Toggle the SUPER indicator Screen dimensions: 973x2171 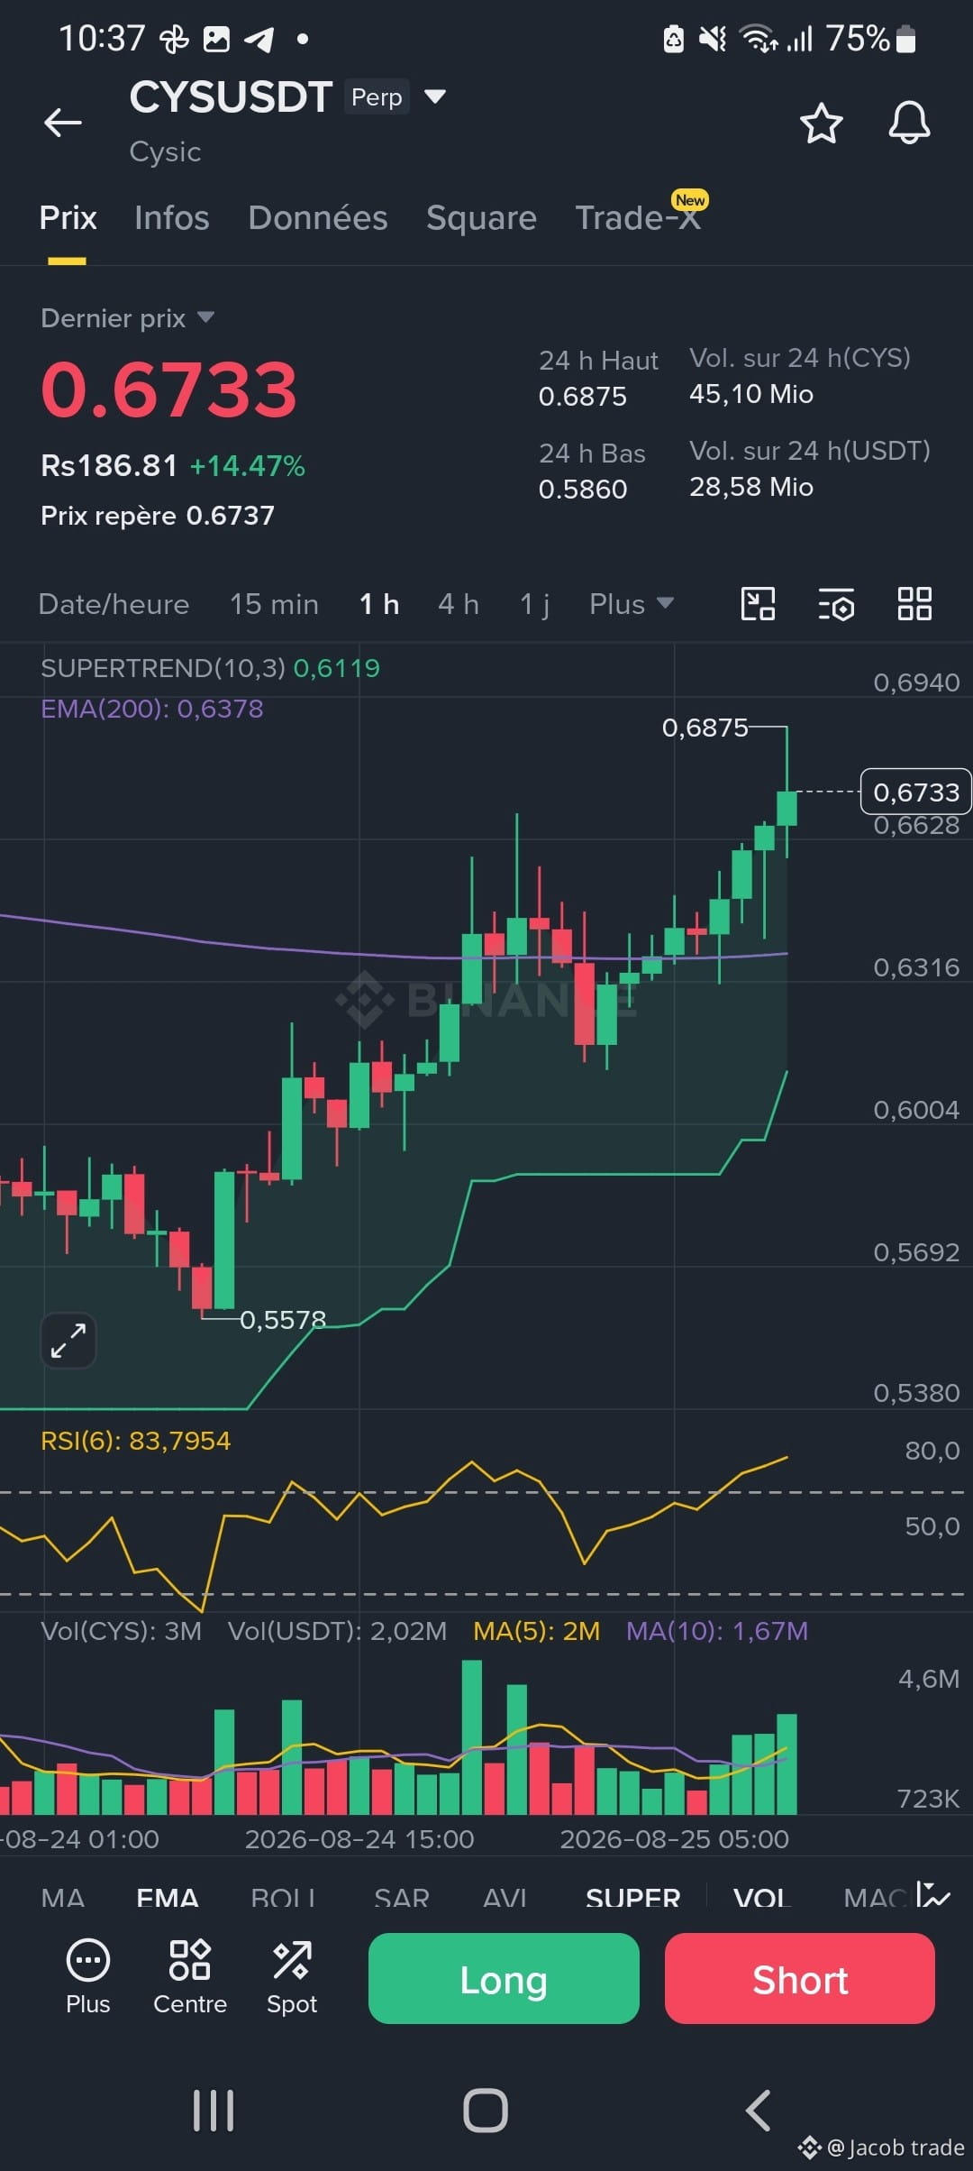coord(632,1898)
